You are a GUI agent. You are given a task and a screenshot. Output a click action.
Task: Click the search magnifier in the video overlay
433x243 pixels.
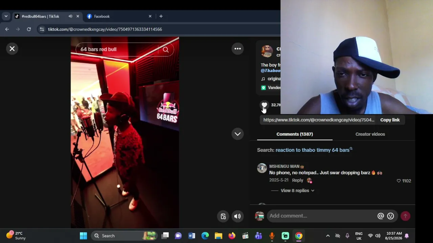click(166, 50)
